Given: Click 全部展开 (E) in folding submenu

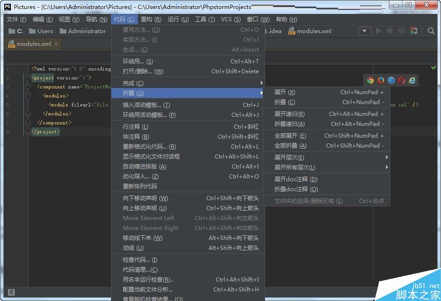Looking at the screenshot, I should tap(327, 136).
